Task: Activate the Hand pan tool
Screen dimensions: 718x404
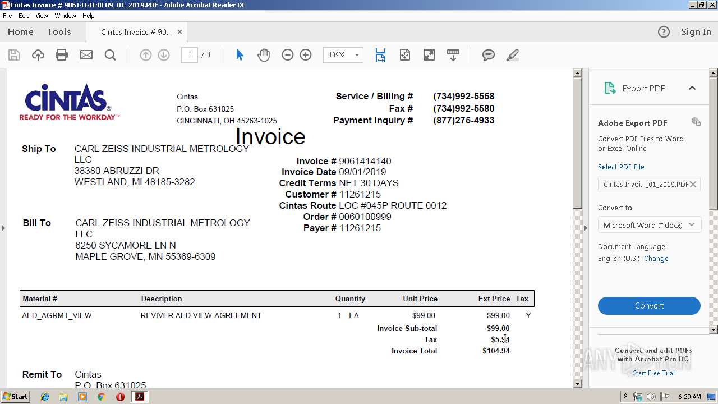Action: 264,55
